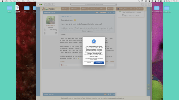Open CashewVulture profile name link
The width and height of the screenshot is (179, 100).
click(50, 26)
